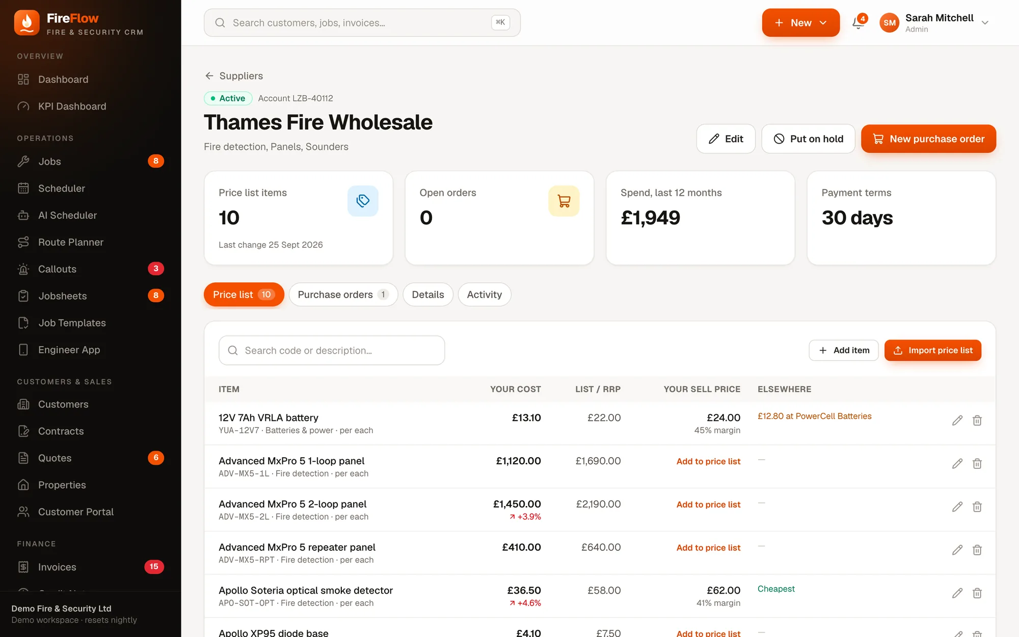Image resolution: width=1019 pixels, height=637 pixels.
Task: Select the Price list tab
Action: [244, 295]
